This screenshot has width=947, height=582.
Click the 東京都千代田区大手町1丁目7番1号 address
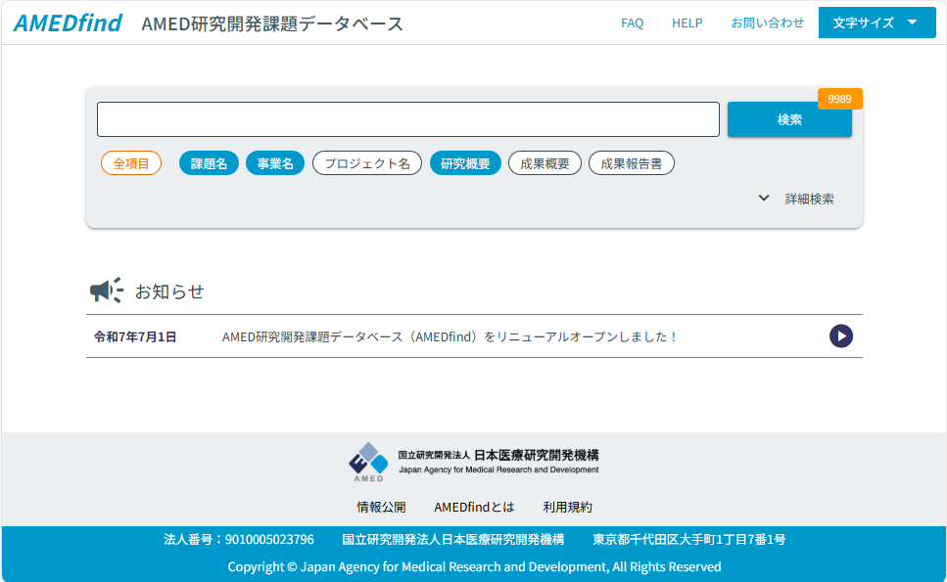click(689, 539)
